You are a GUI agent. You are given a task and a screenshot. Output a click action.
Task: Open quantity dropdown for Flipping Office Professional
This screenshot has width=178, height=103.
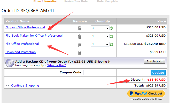[x=100, y=28]
